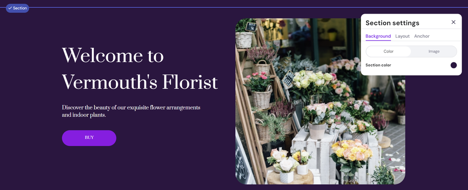Click the and indoor plants text line
The height and width of the screenshot is (190, 468).
tap(84, 115)
